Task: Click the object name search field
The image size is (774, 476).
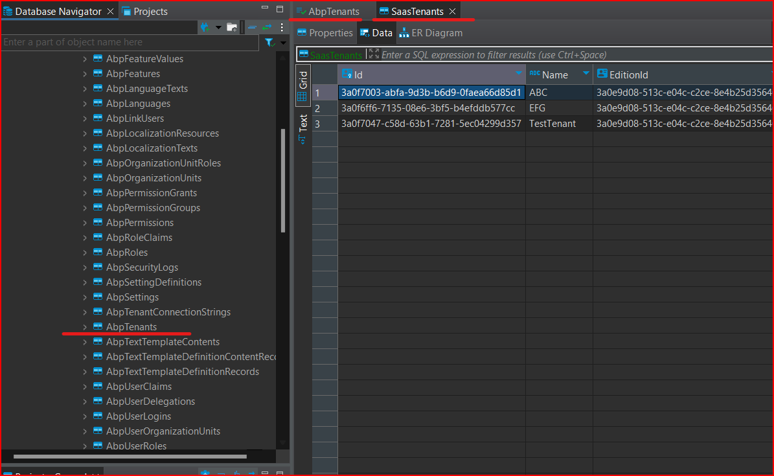Action: (130, 43)
